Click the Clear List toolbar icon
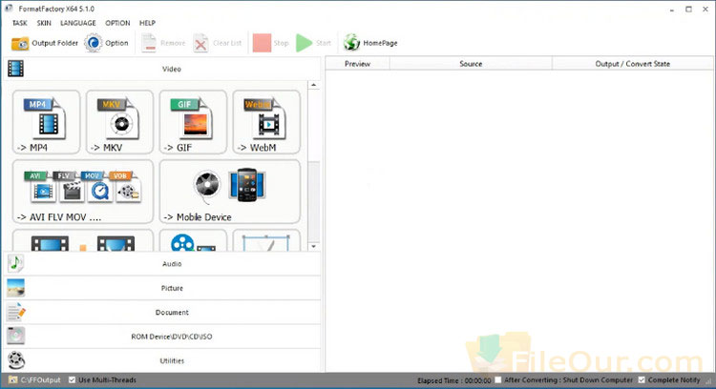Viewport: 716px width, 389px height. (200, 43)
